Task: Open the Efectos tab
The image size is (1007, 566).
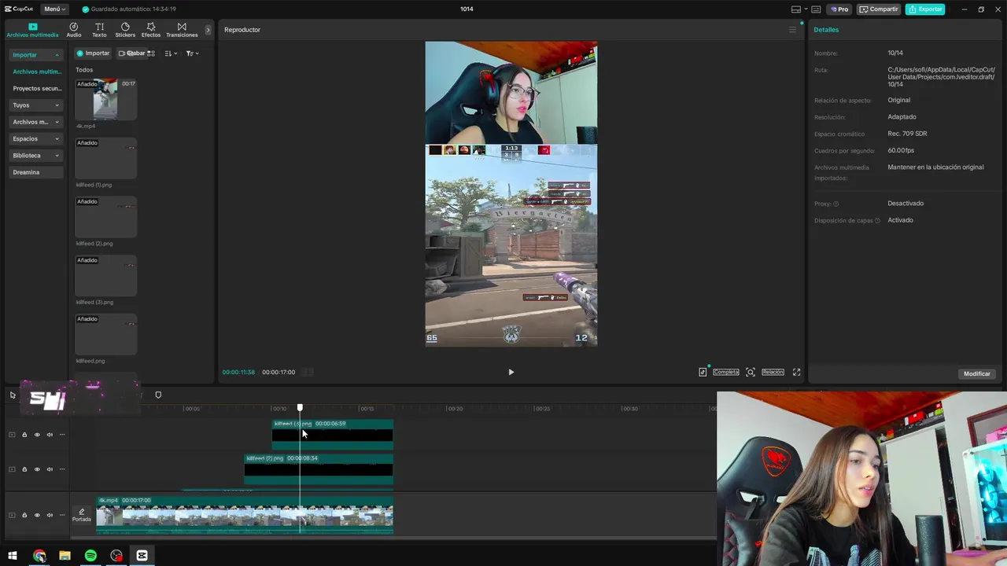Action: coord(151,30)
